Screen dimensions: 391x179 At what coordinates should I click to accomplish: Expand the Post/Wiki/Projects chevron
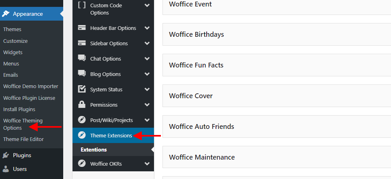(x=147, y=120)
